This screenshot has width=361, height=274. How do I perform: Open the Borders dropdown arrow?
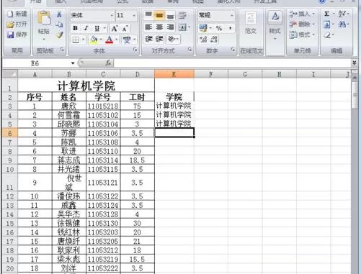83,40
